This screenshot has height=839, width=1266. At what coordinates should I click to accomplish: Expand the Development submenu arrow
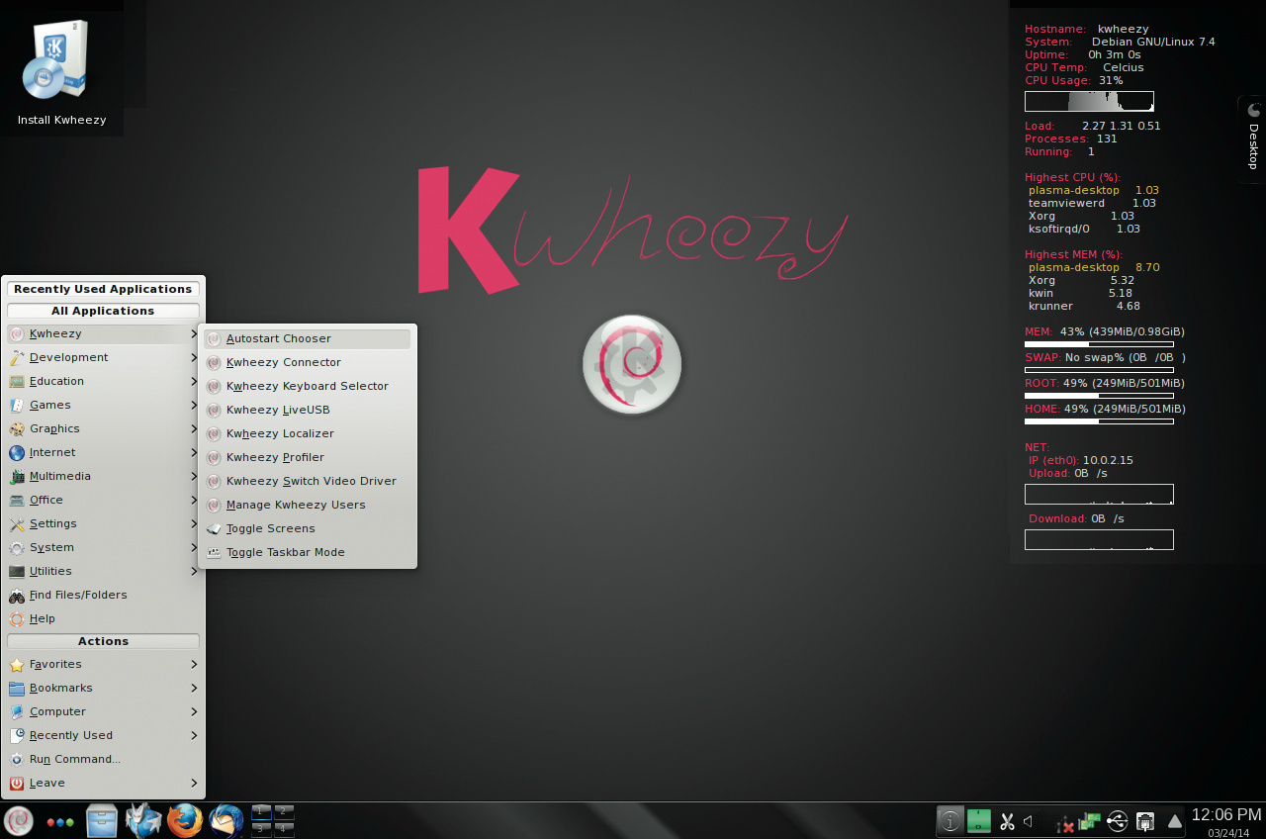pos(195,357)
